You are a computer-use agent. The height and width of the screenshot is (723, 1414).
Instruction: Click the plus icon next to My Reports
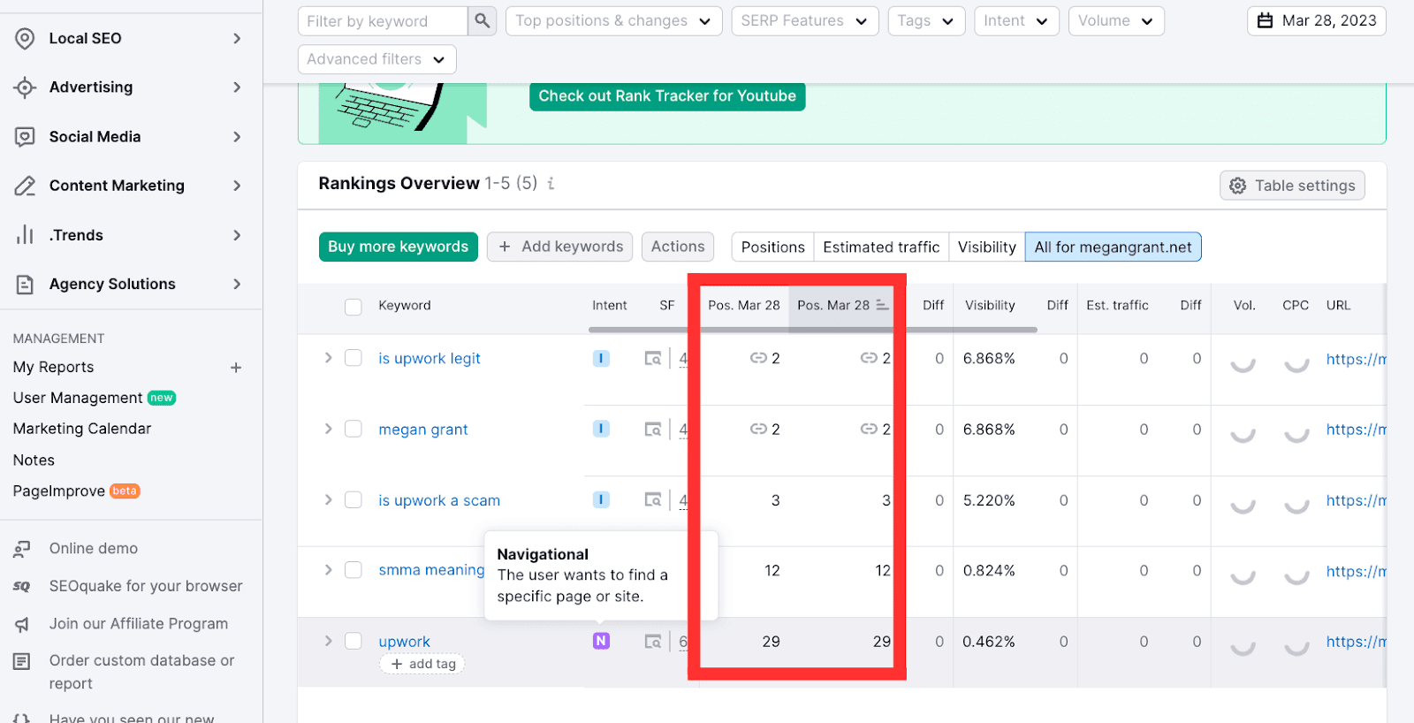click(236, 368)
